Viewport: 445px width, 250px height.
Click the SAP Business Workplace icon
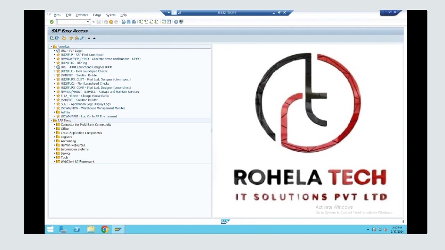pos(64,39)
